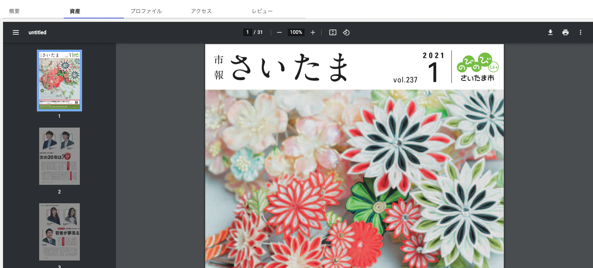This screenshot has width=593, height=268.
Task: Click the vol.237 text on cover
Action: 405,80
